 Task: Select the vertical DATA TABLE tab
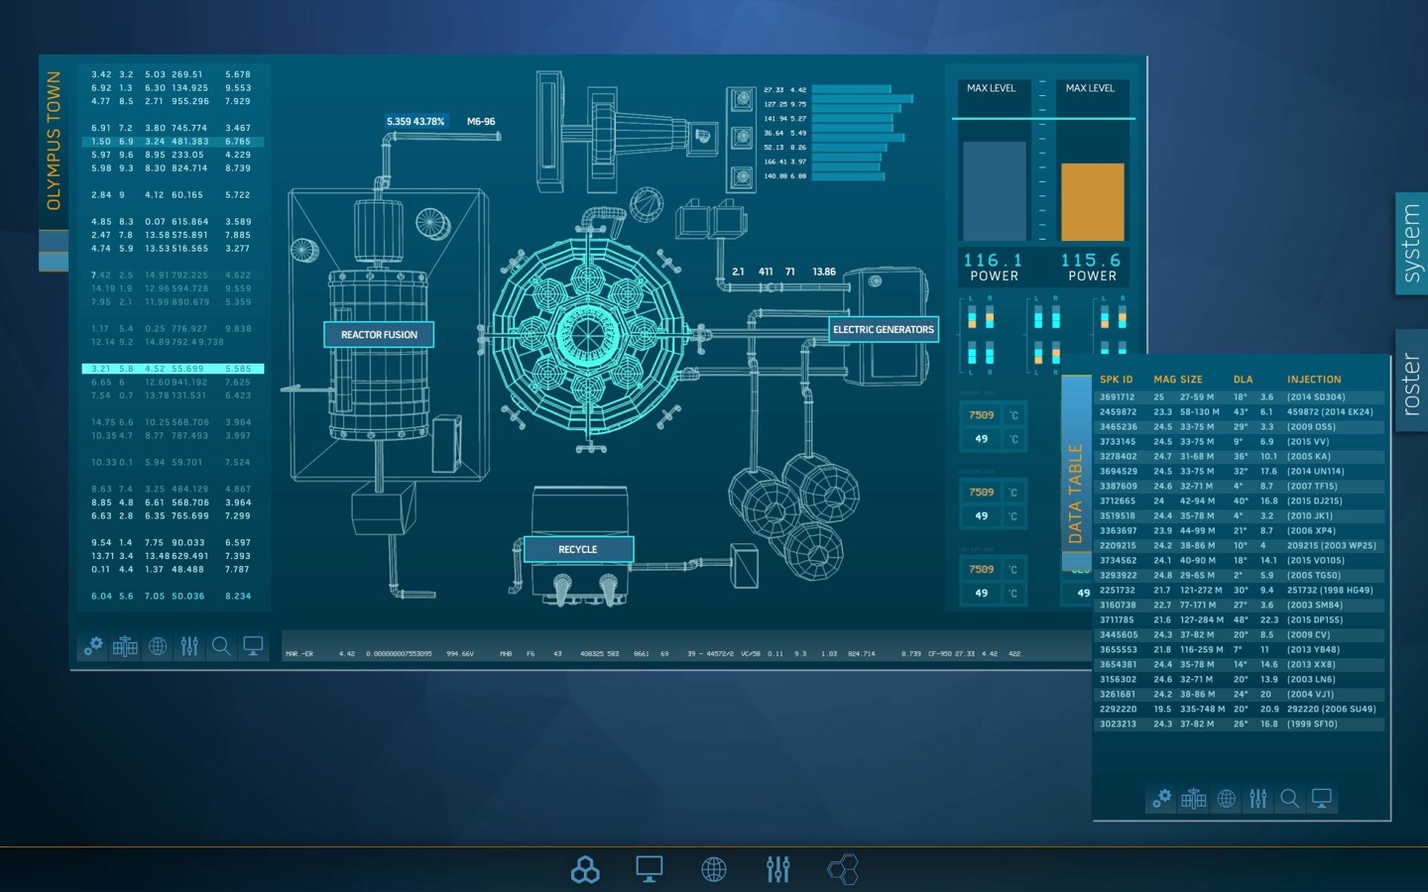pyautogui.click(x=1076, y=493)
